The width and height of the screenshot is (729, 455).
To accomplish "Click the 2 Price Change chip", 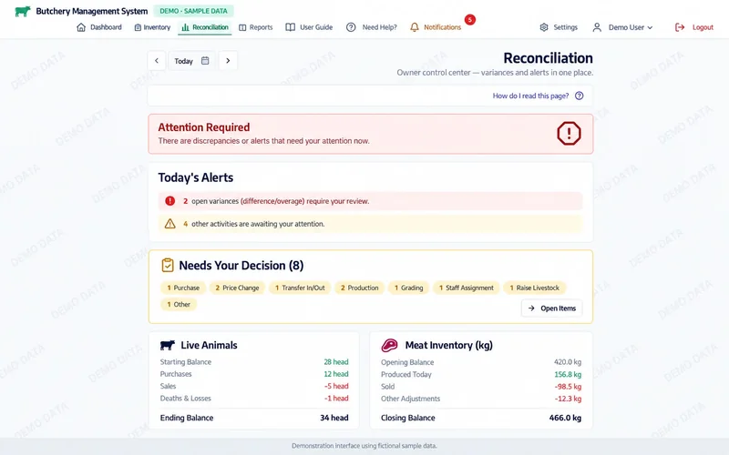I will pyautogui.click(x=237, y=288).
